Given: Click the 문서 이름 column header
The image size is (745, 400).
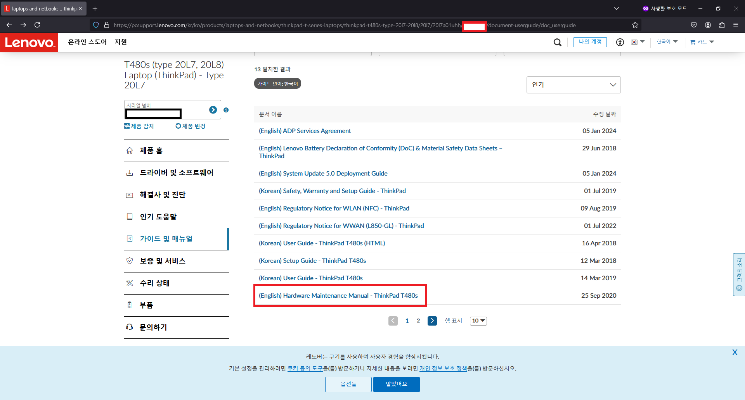Looking at the screenshot, I should pos(270,114).
